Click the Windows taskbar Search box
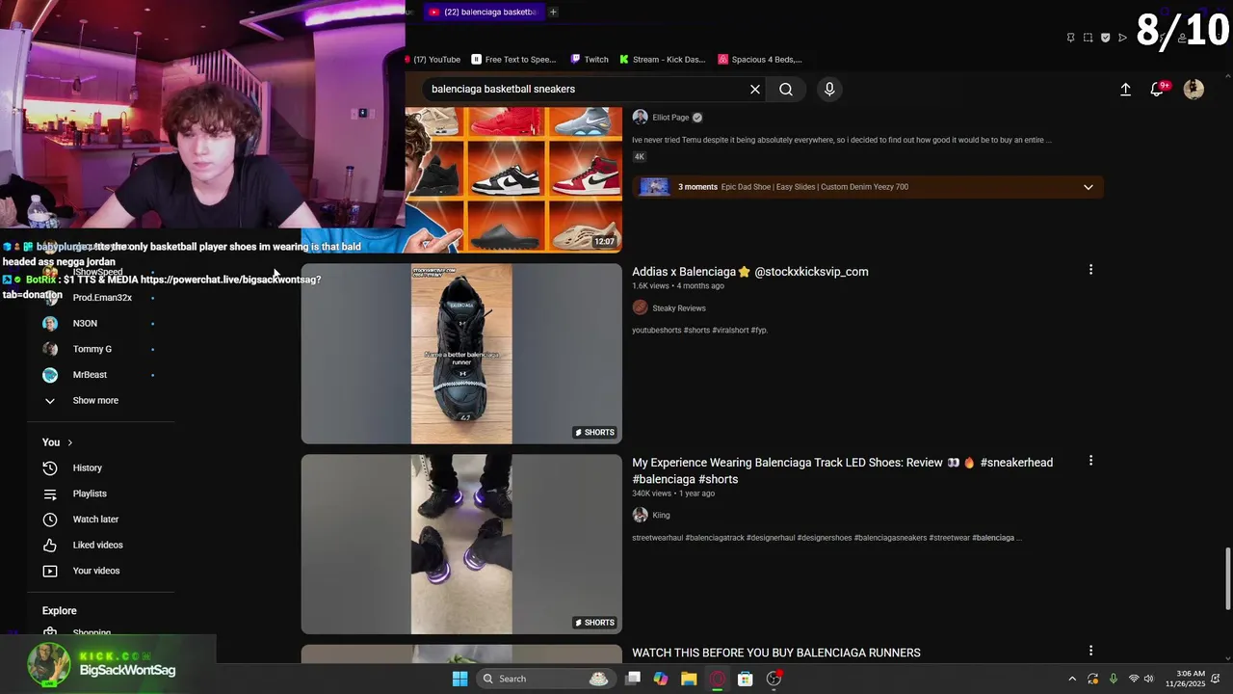 point(547,679)
